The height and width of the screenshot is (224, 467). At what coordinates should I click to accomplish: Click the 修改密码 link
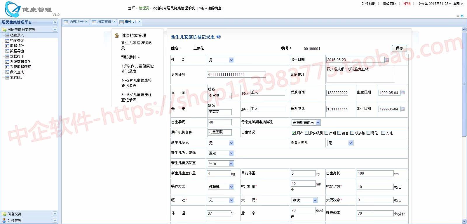tap(389, 4)
